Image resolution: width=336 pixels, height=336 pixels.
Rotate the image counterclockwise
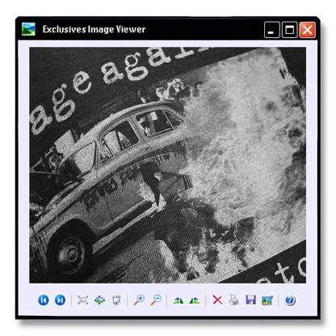coord(195,300)
